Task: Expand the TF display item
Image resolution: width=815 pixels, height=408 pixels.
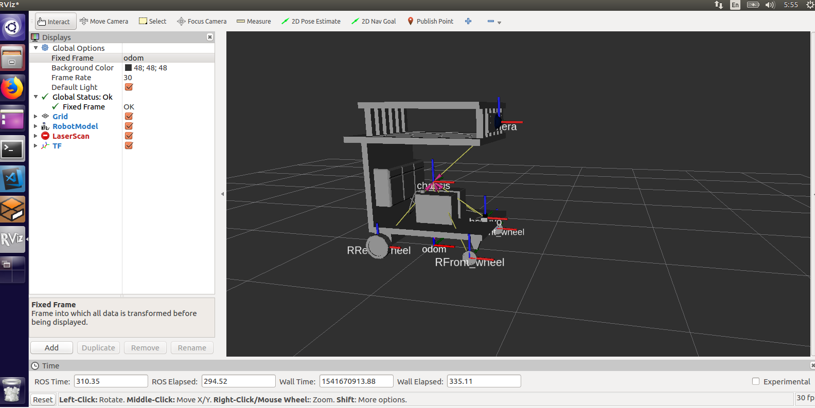Action: [x=36, y=146]
